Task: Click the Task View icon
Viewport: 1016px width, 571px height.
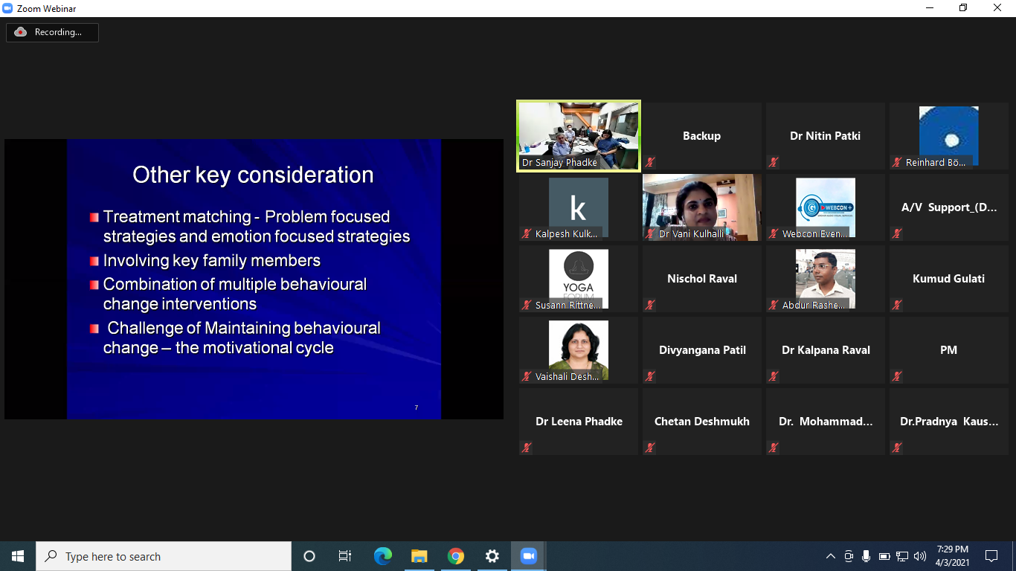Action: (x=345, y=556)
